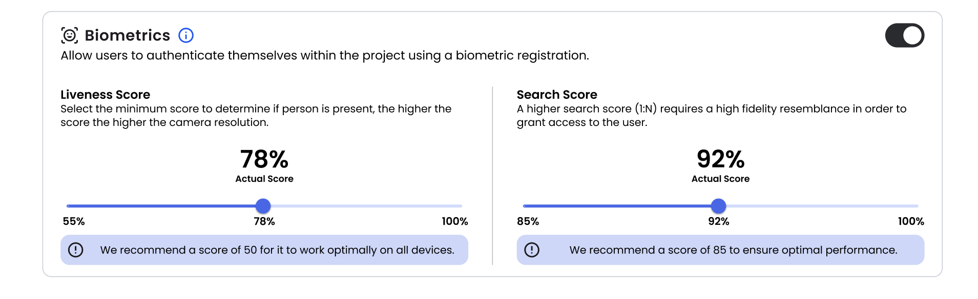Set Liveness slider to the 100% end
The image size is (978, 299).
click(461, 206)
